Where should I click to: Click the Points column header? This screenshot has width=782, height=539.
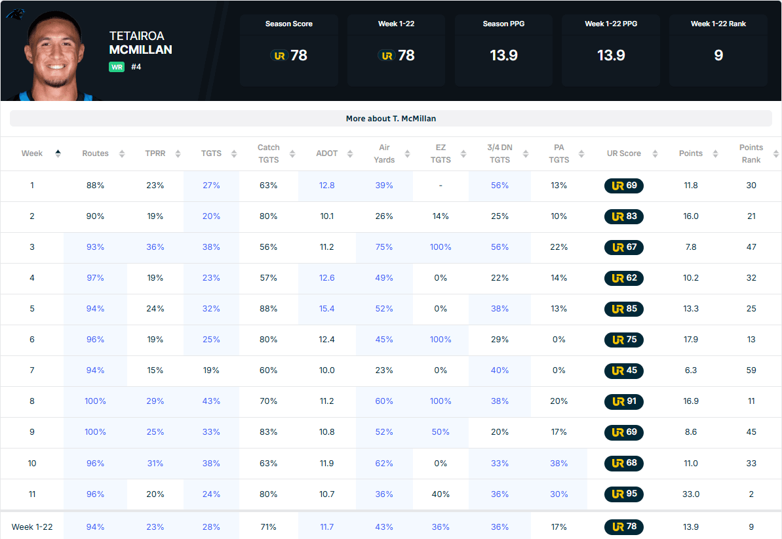point(690,153)
